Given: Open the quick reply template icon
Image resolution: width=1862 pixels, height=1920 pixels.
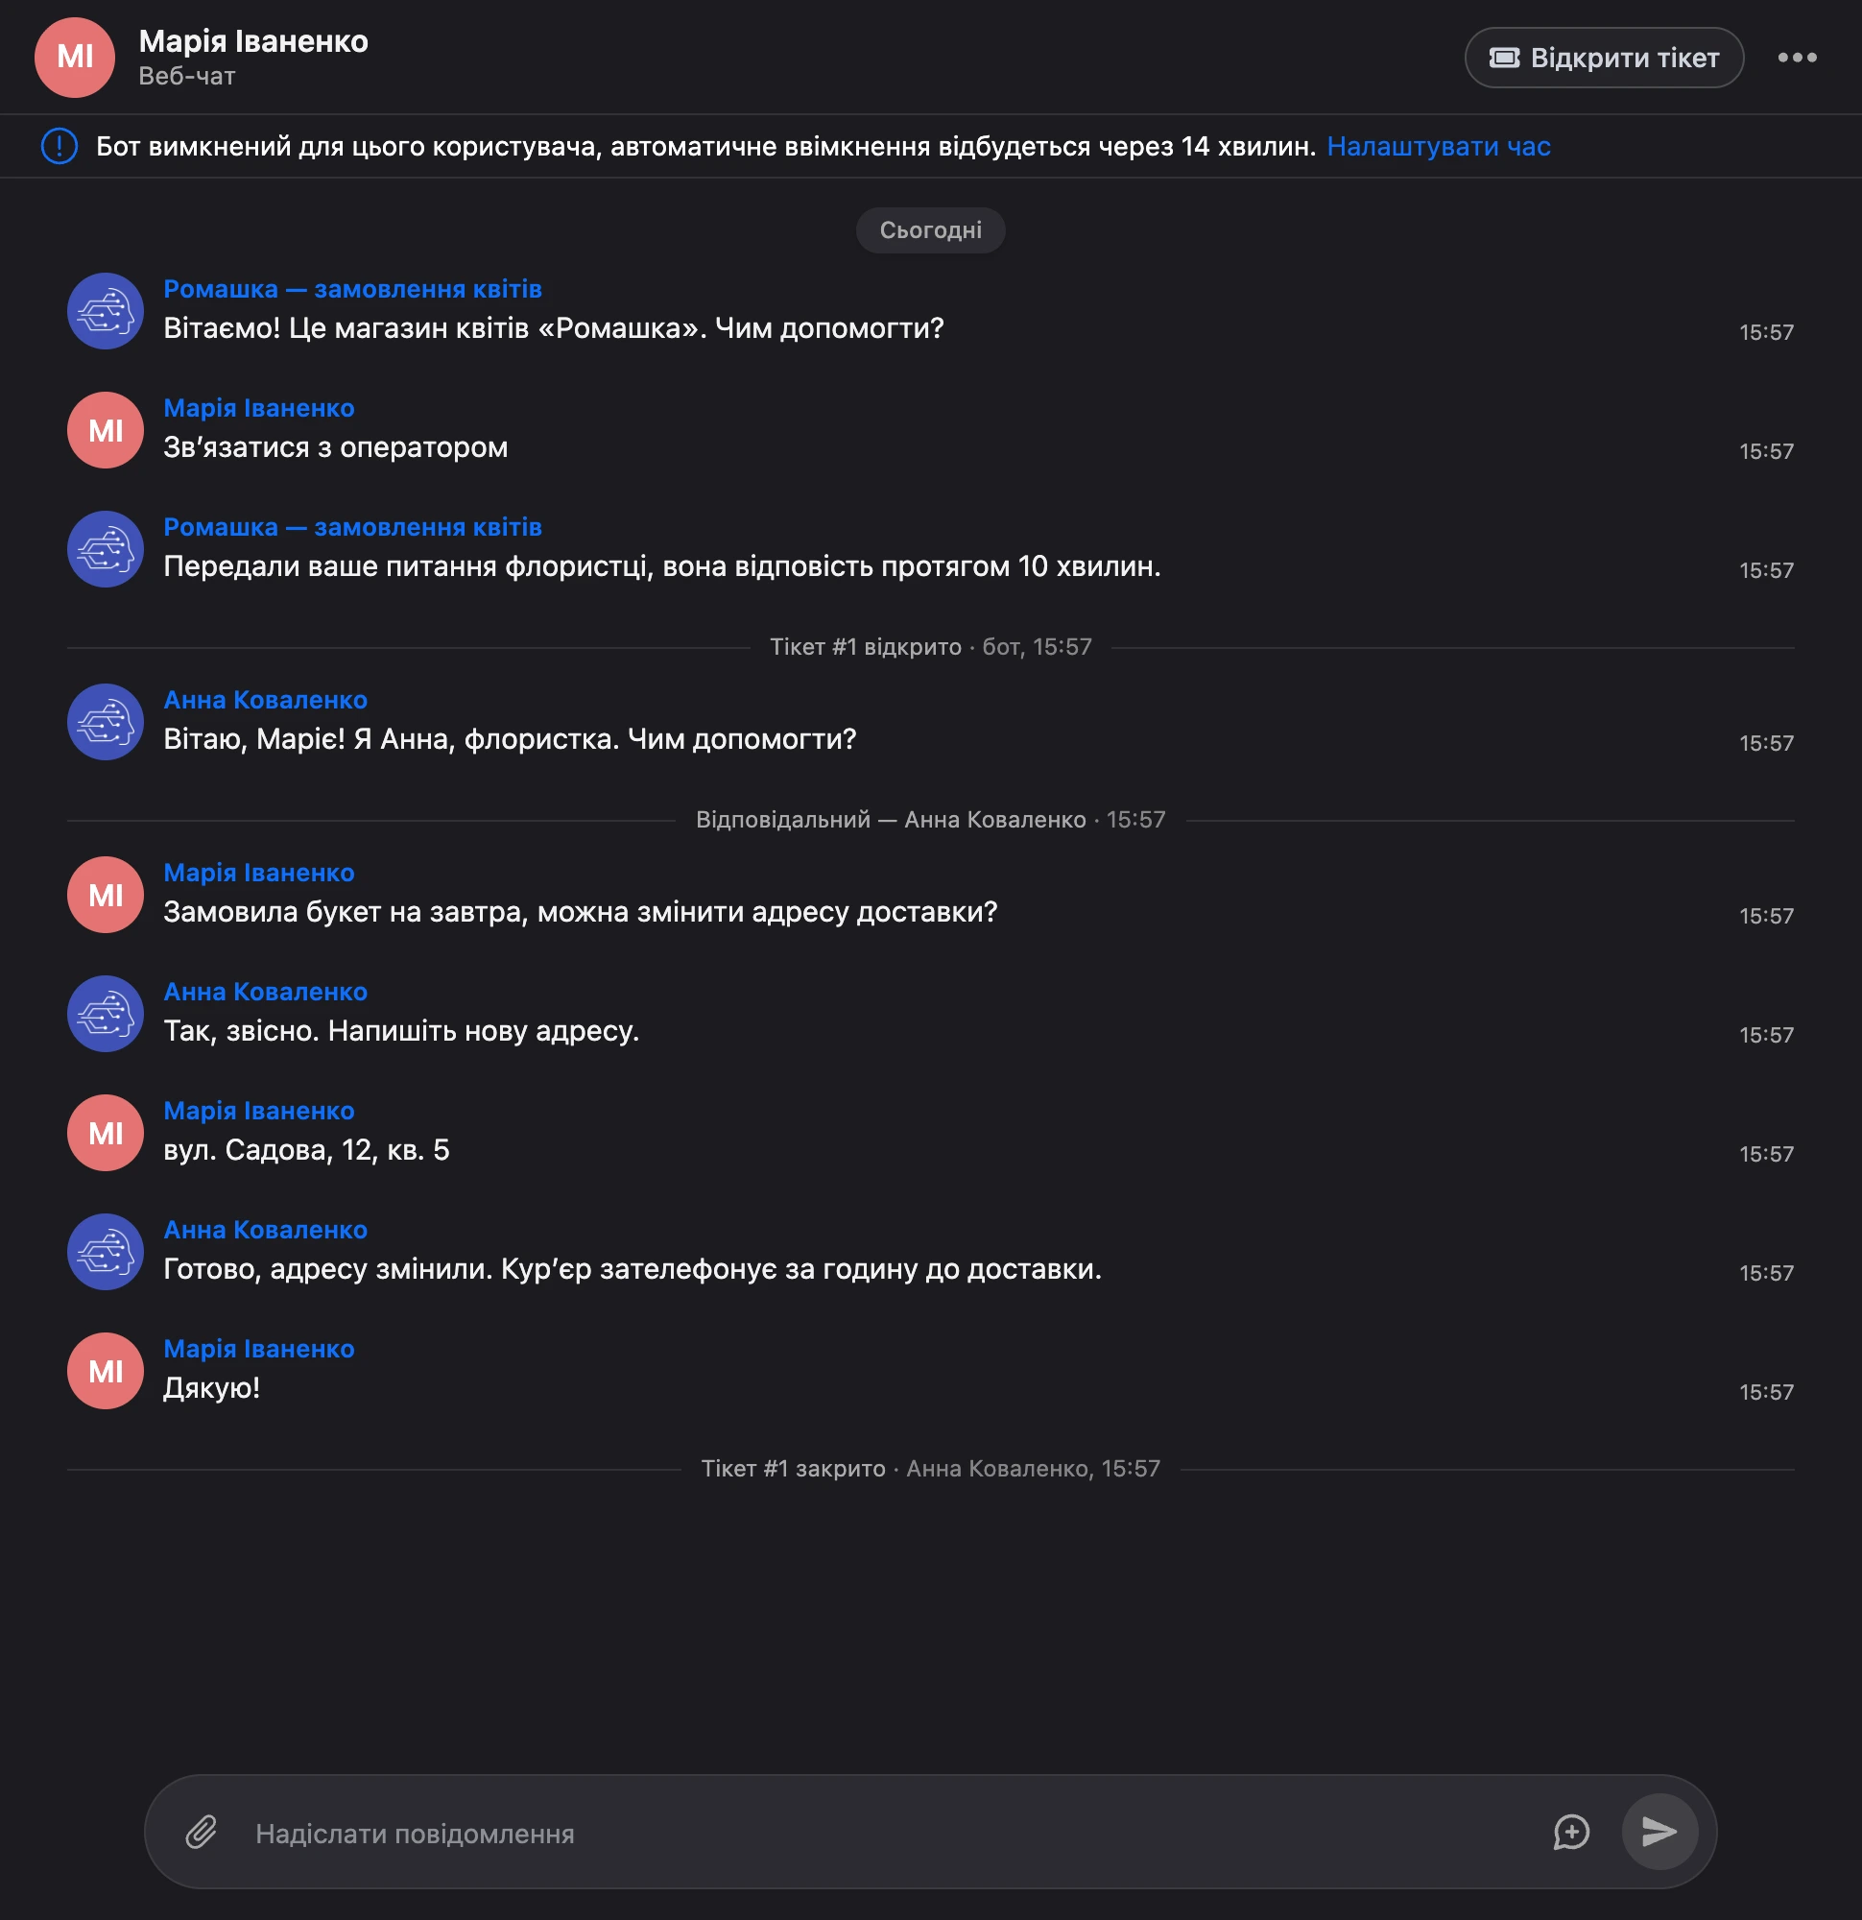Looking at the screenshot, I should coord(1571,1832).
